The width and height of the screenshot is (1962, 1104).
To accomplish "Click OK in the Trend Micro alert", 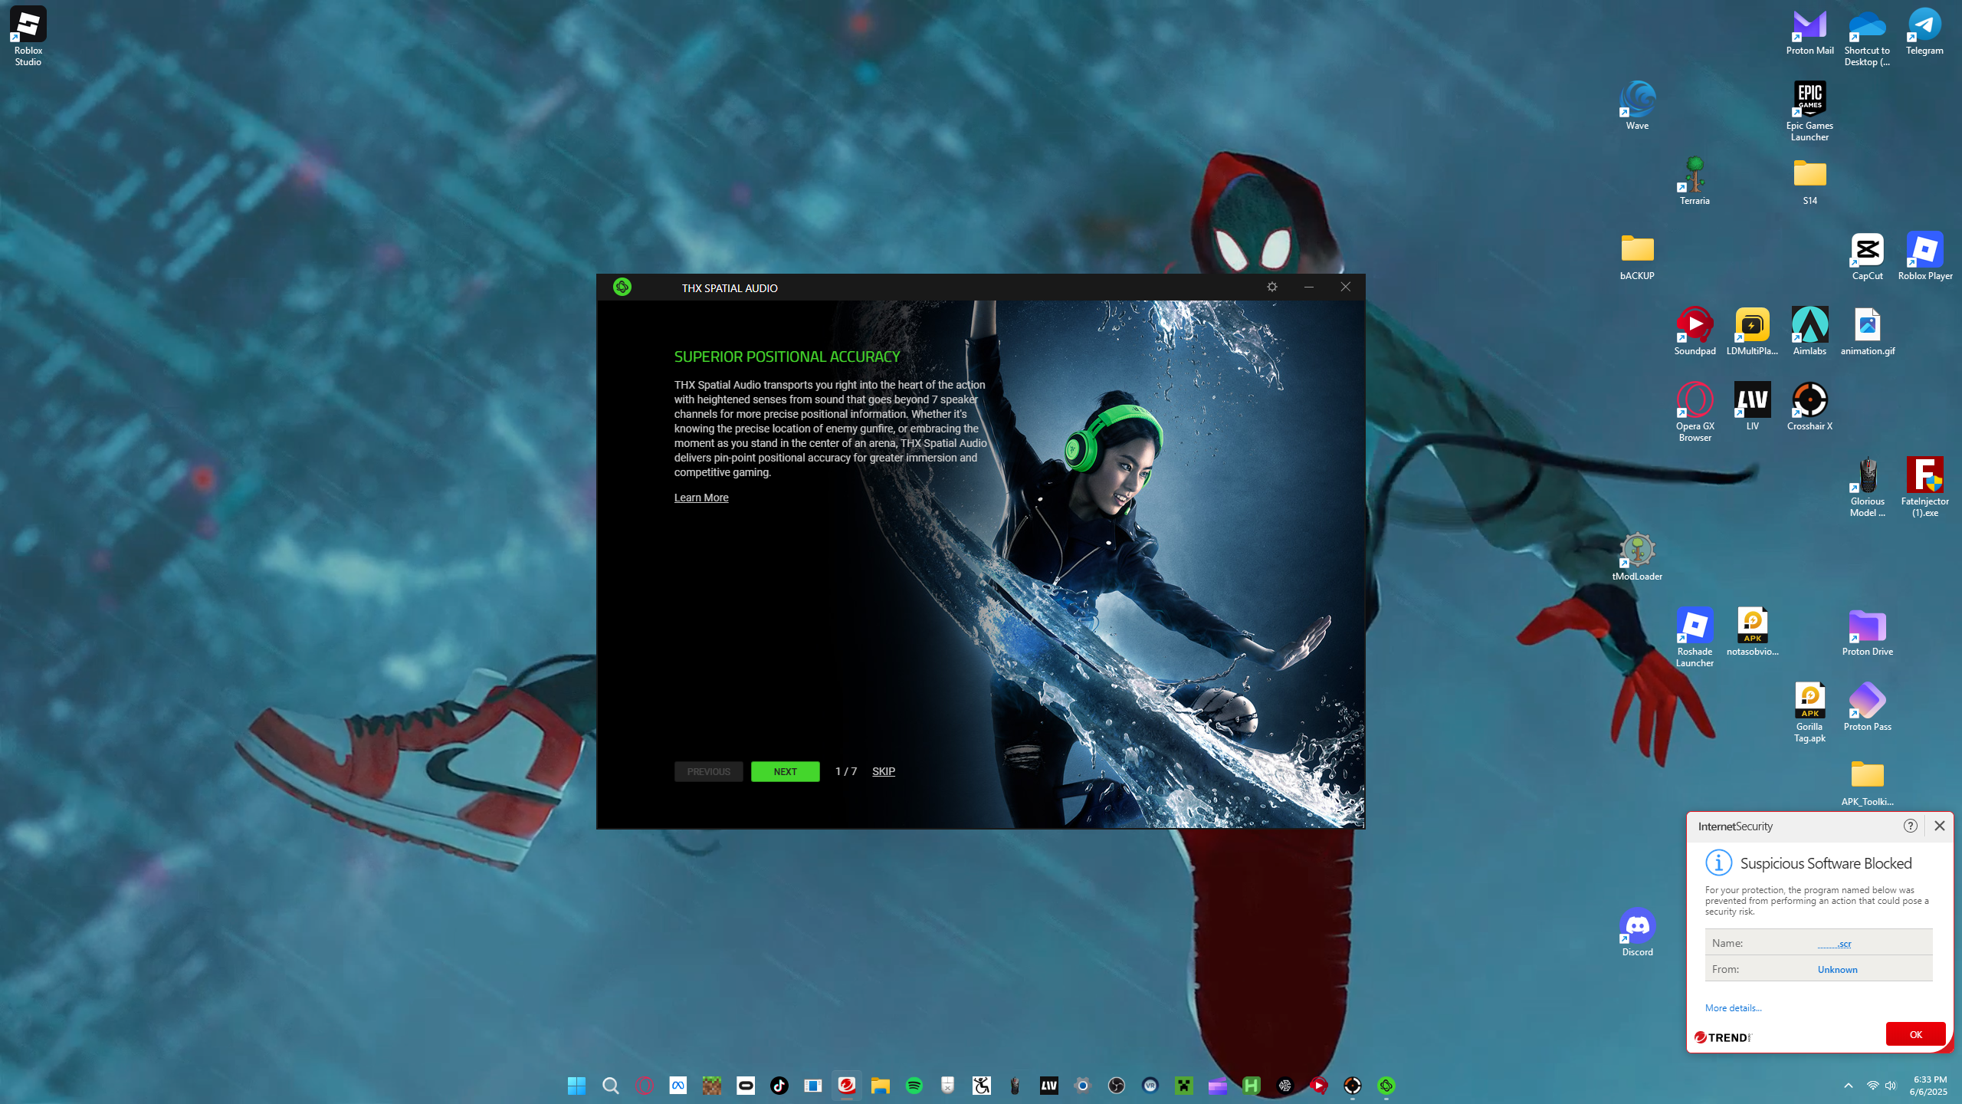I will tap(1915, 1034).
